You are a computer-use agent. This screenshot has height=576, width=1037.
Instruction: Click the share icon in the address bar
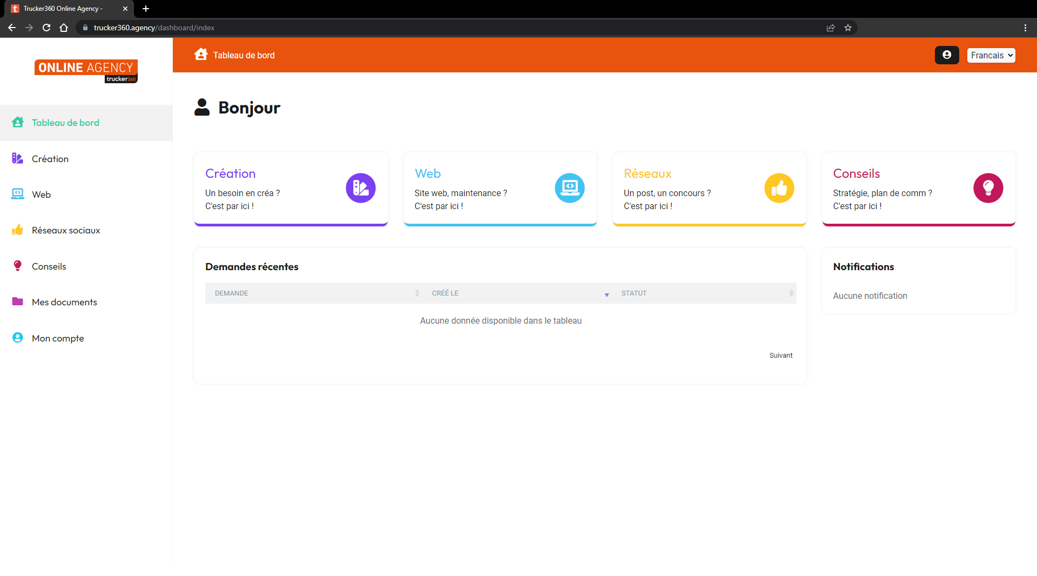click(x=831, y=28)
